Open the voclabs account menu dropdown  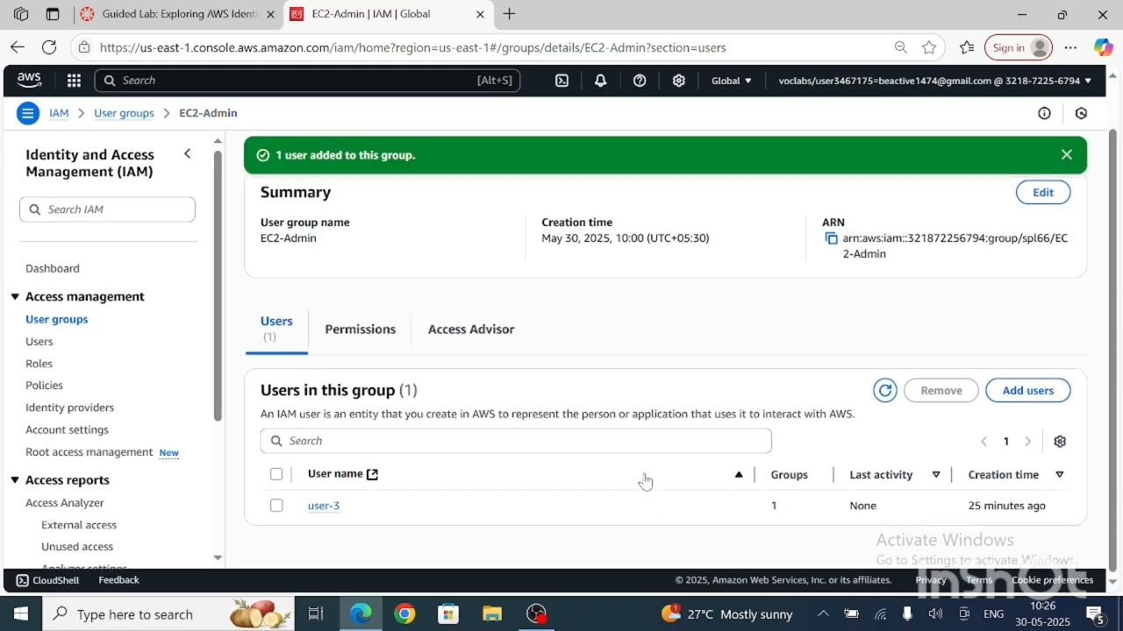coord(934,81)
